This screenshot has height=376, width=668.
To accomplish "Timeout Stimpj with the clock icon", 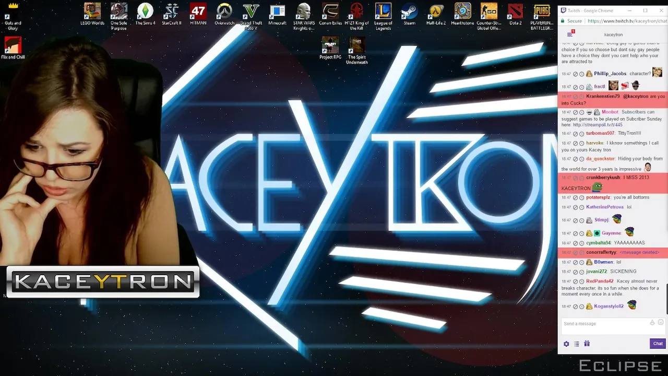I will coord(581,220).
